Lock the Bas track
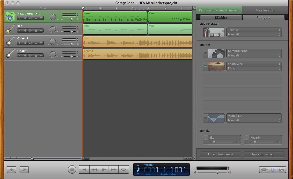 pos(35,31)
